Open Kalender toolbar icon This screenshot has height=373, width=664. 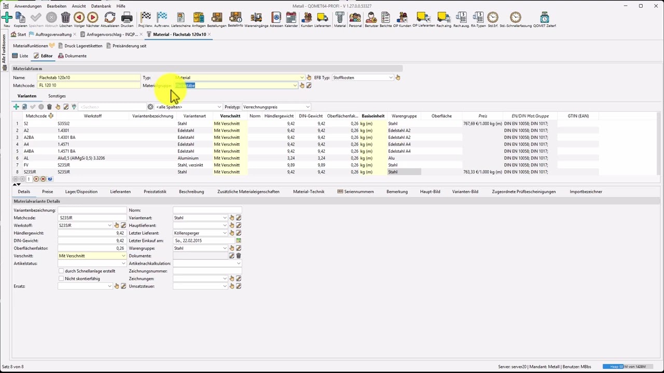coord(291,18)
